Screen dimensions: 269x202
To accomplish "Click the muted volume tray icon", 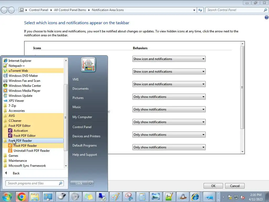I will point(242,197).
